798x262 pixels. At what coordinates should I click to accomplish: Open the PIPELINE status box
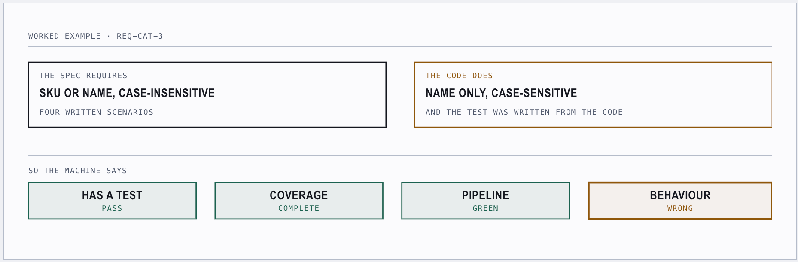(x=486, y=201)
